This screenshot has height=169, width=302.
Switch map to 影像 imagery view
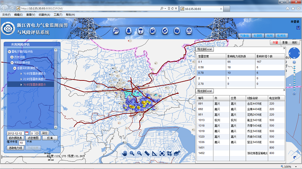pyautogui.click(x=284, y=42)
